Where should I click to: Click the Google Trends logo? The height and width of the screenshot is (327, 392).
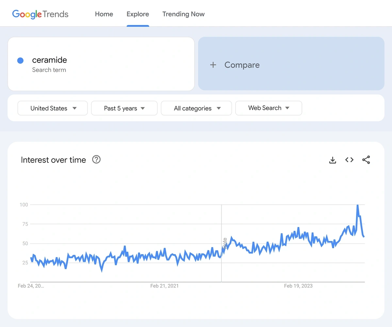(40, 14)
